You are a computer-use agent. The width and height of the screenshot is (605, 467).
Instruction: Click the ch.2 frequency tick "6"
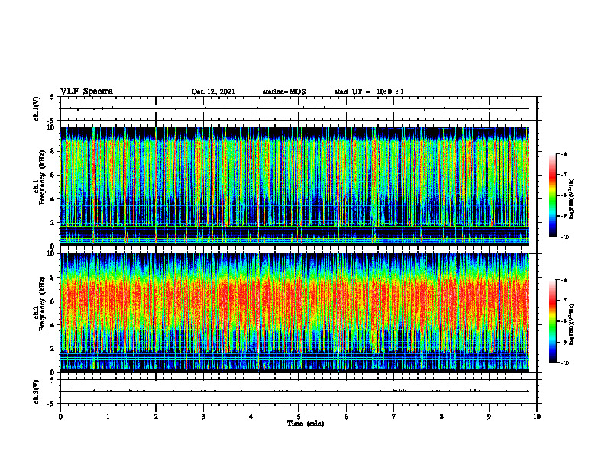(x=53, y=301)
